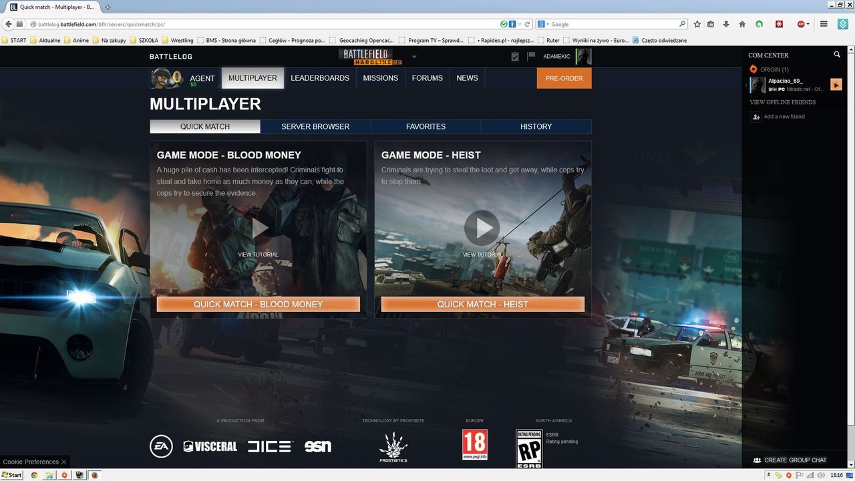
Task: Open the assignments clipboard icon
Action: pyautogui.click(x=515, y=57)
